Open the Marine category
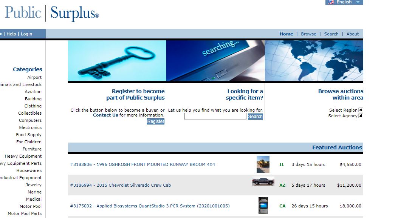 (x=34, y=192)
